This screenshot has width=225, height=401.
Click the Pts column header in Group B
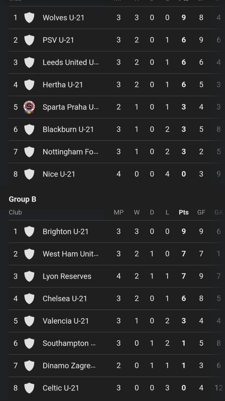(184, 212)
